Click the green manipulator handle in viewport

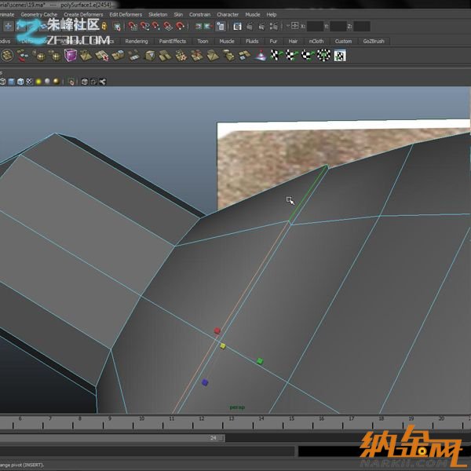click(x=260, y=361)
